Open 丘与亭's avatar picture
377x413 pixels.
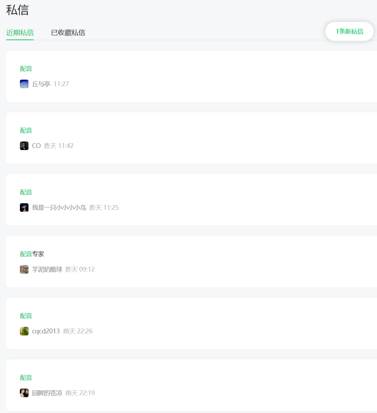coord(24,84)
